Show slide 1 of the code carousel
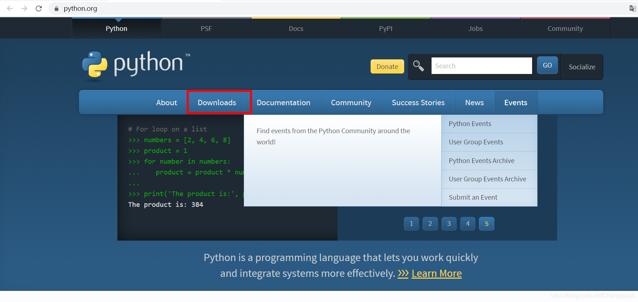The width and height of the screenshot is (638, 302). [x=411, y=224]
